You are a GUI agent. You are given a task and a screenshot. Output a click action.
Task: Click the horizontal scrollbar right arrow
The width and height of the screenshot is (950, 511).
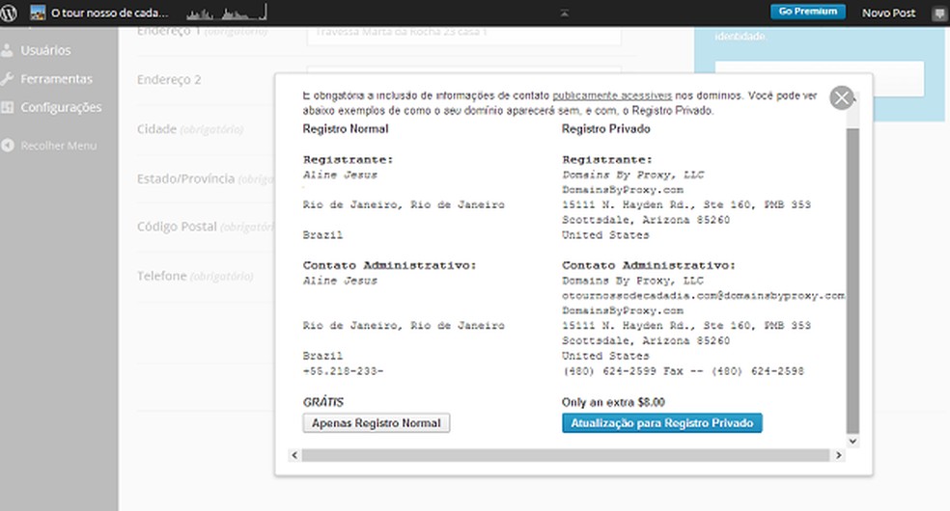[839, 455]
